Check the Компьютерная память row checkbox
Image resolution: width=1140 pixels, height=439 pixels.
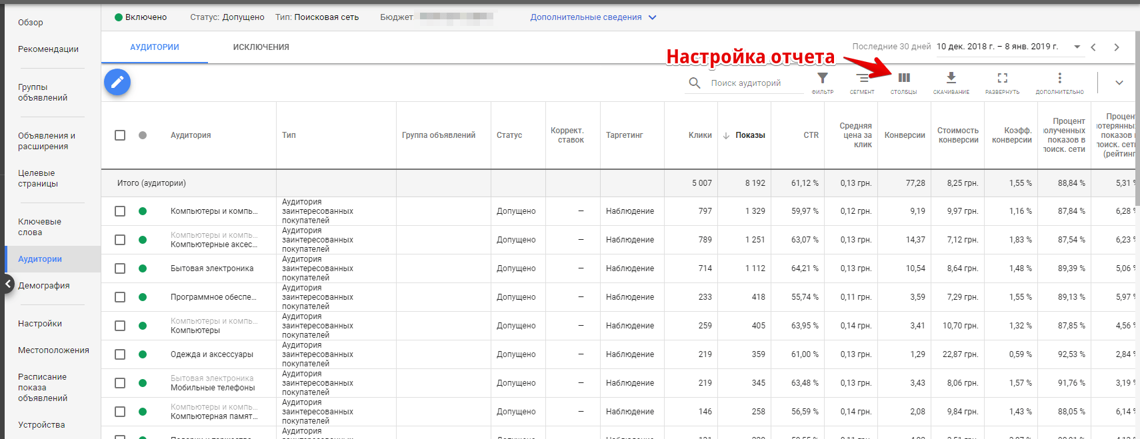point(120,412)
